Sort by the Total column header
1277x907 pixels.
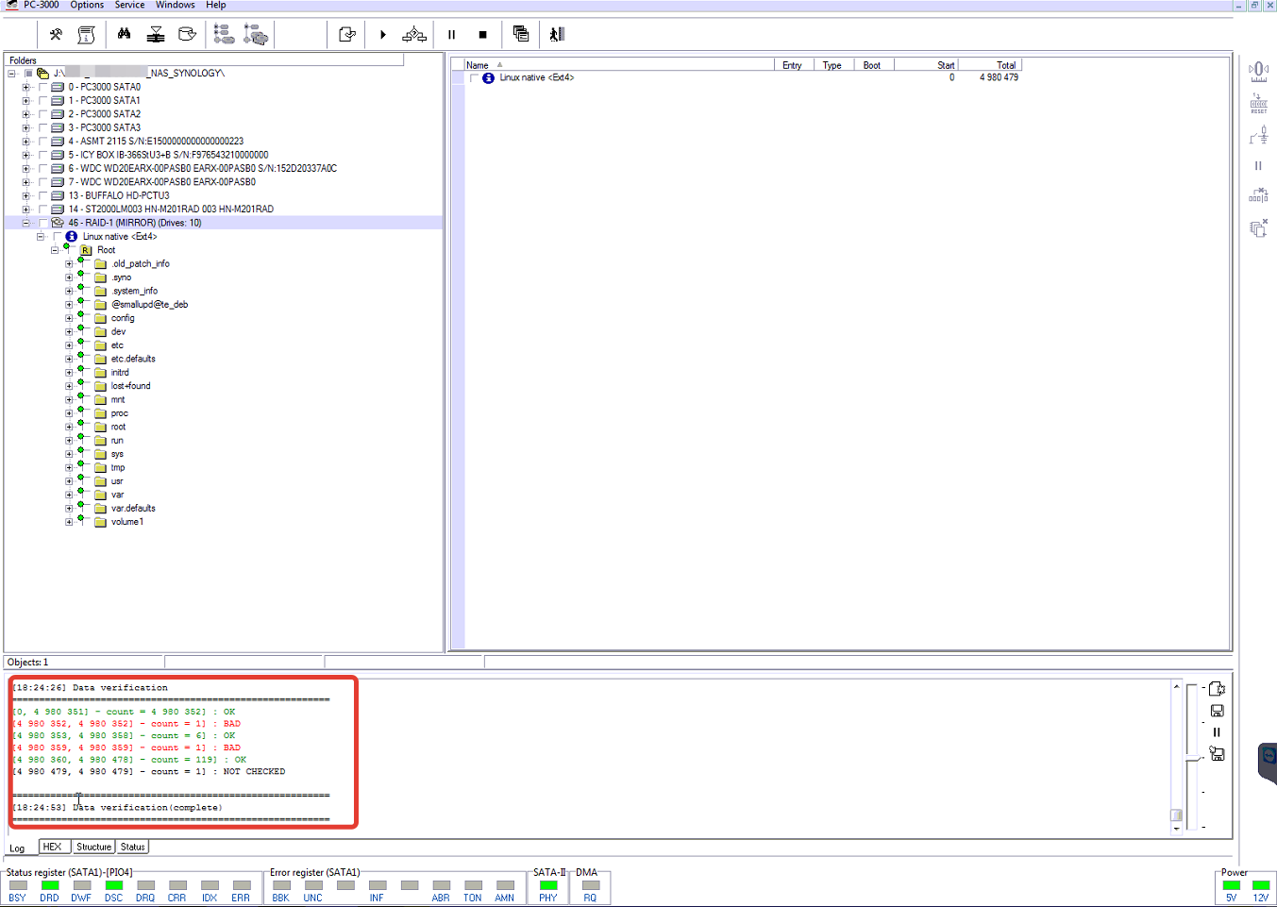point(990,65)
